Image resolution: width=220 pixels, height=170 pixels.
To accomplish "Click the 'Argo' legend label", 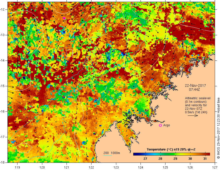I will 166,125.
